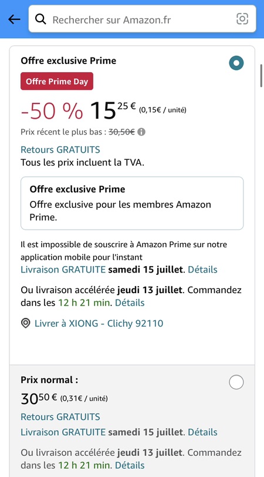Open Détails after samedi 15 juillet Prix normal
This screenshot has width=264, height=477.
point(202,432)
